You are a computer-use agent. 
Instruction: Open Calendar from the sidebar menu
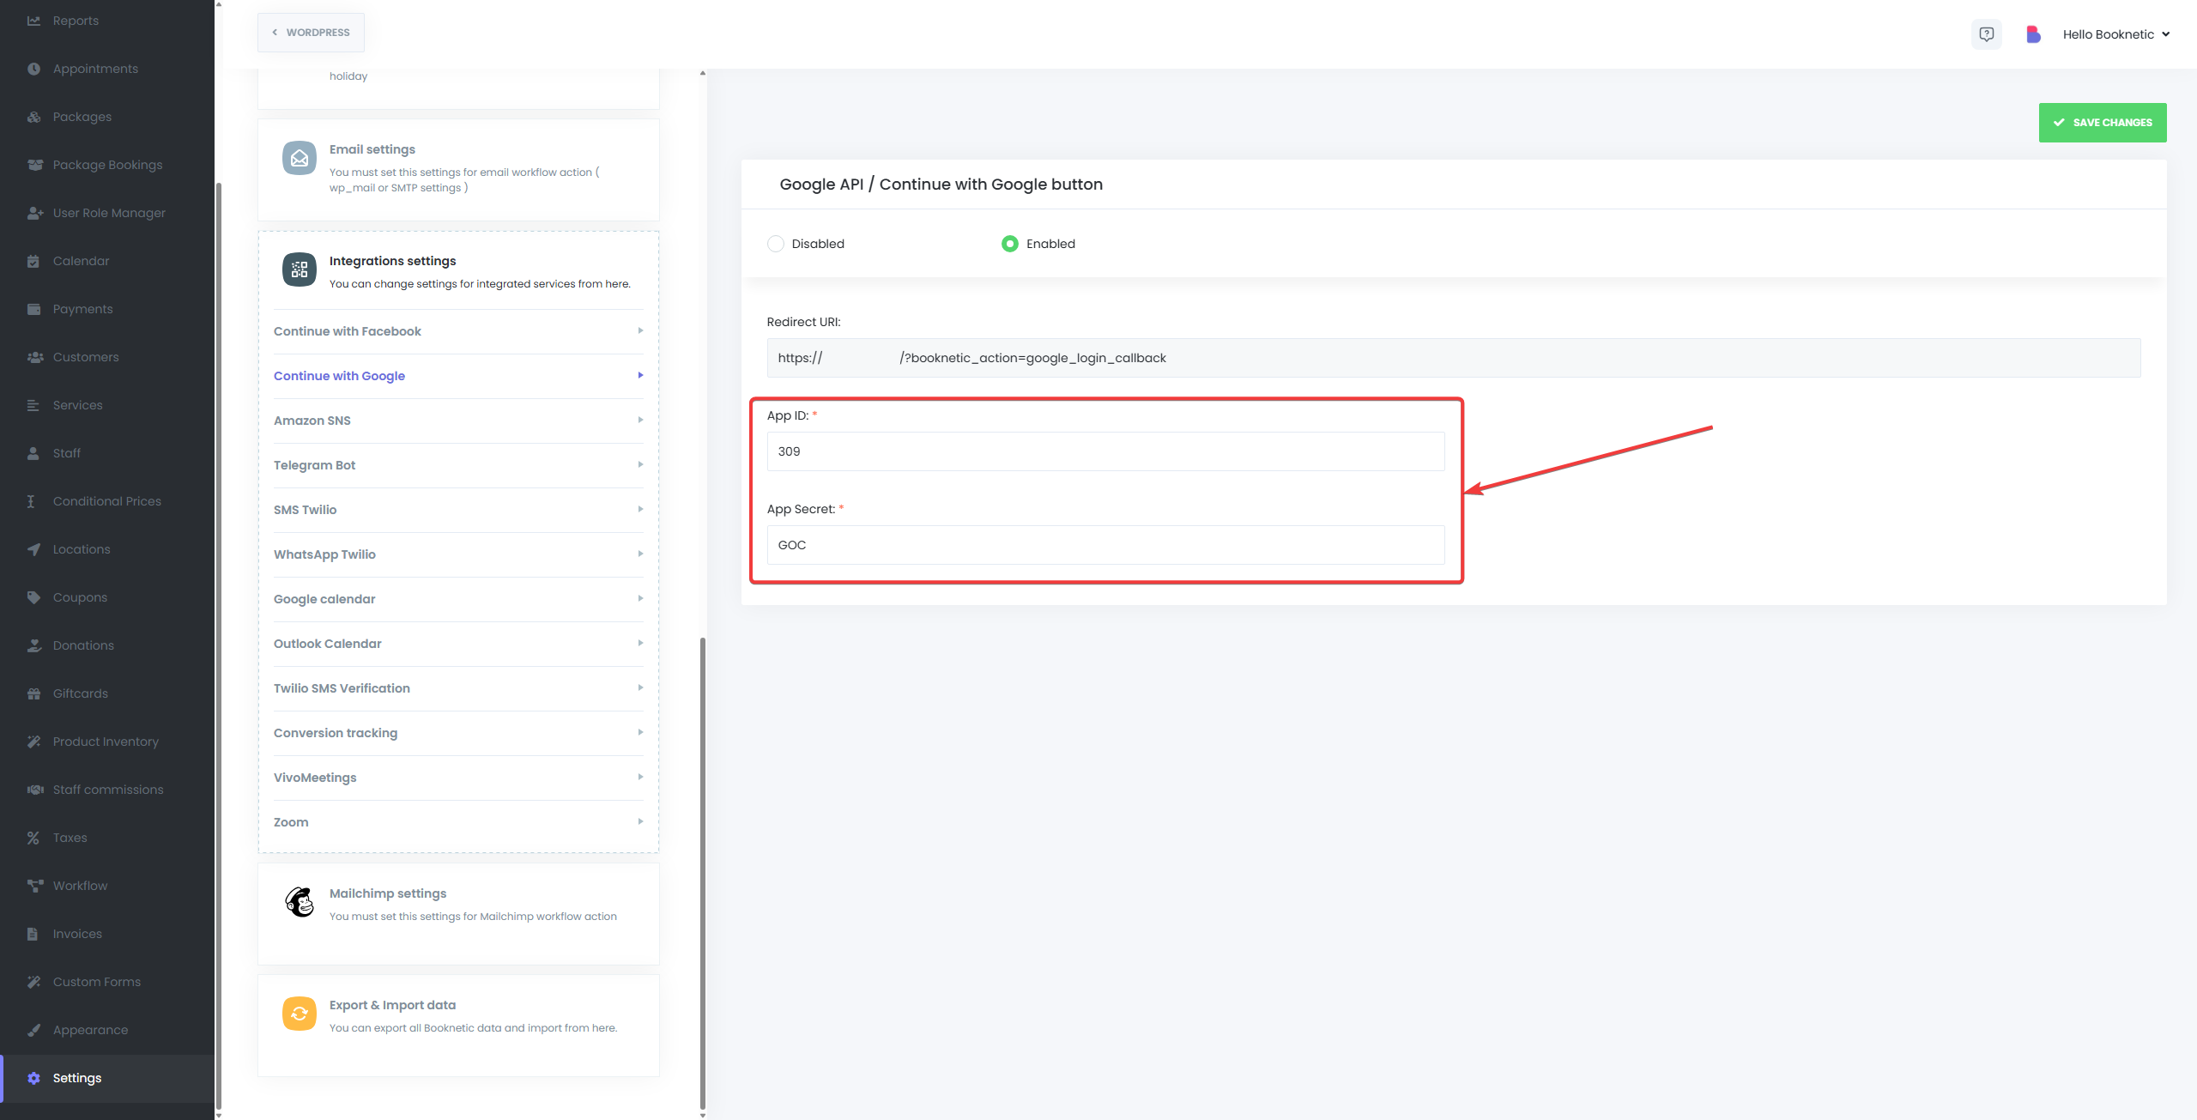point(107,261)
